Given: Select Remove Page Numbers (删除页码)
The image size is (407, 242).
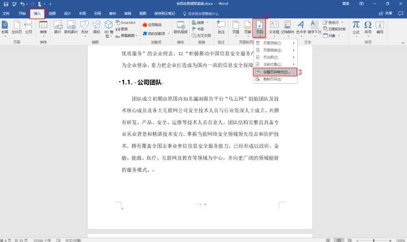Looking at the screenshot, I should tap(275, 79).
